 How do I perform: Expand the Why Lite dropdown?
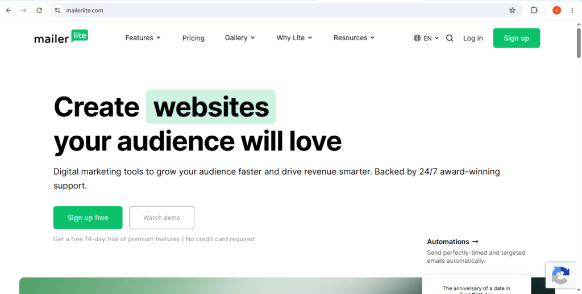pos(294,38)
